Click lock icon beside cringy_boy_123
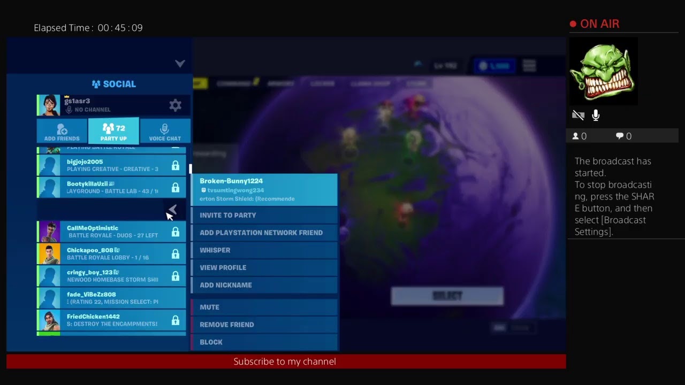This screenshot has height=385, width=685. click(175, 276)
